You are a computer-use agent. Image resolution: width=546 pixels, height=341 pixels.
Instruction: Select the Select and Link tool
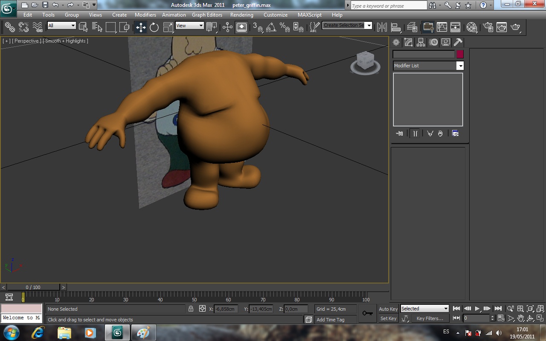(9, 27)
